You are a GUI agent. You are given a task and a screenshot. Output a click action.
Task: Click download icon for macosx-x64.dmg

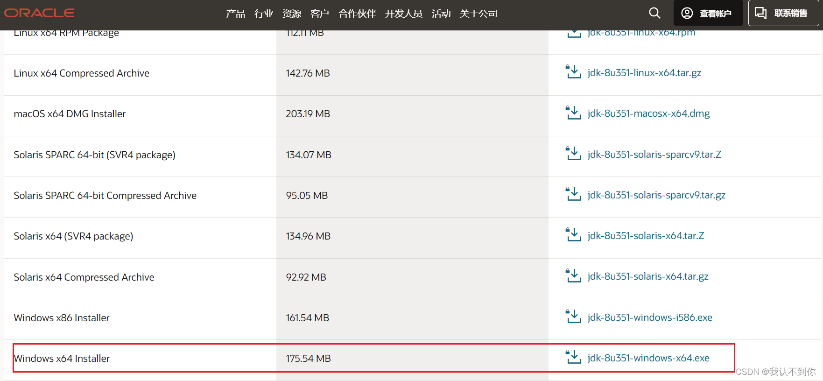pos(573,113)
